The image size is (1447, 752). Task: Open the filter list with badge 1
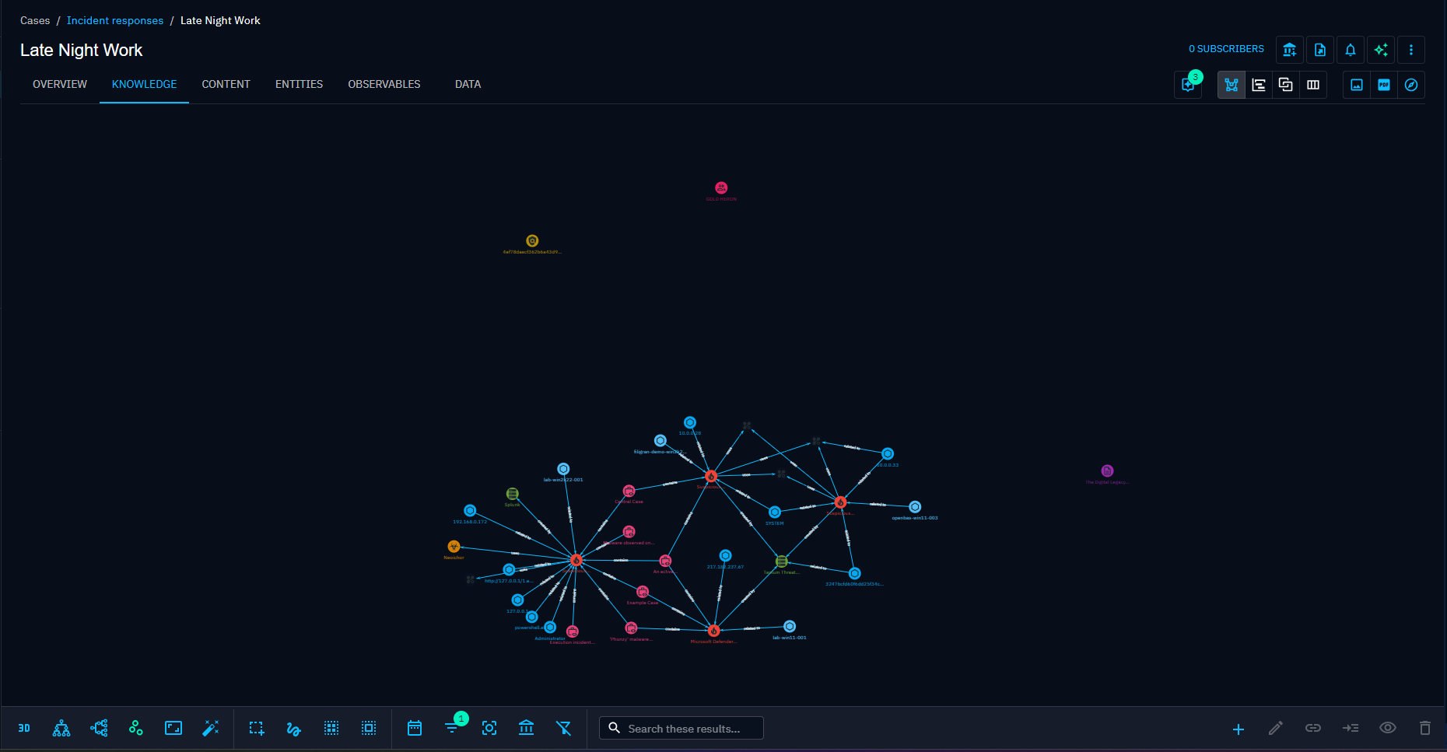[452, 728]
